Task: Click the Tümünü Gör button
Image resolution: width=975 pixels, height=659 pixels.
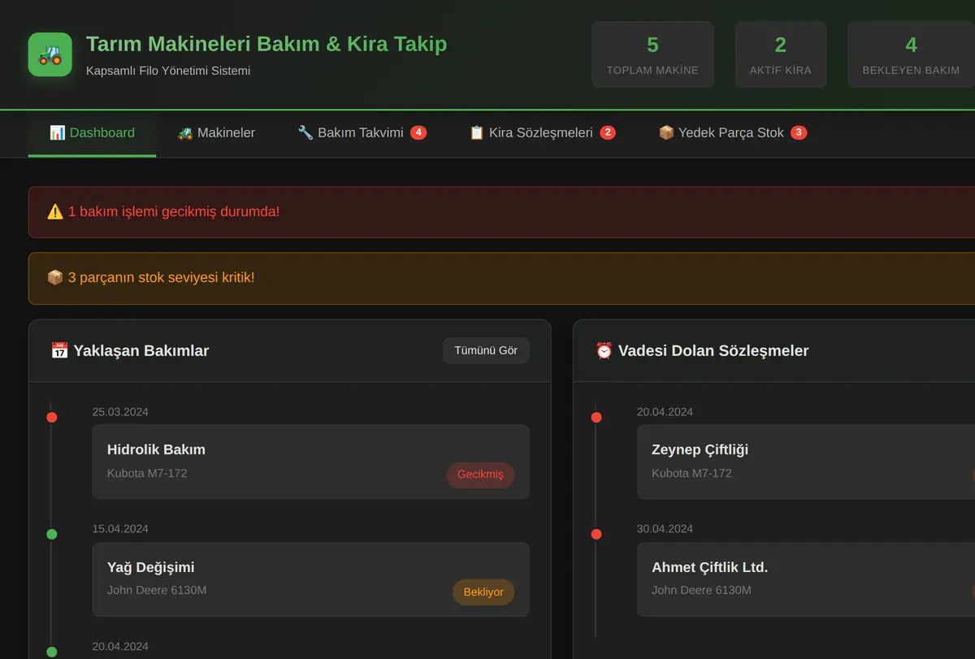Action: pyautogui.click(x=486, y=350)
